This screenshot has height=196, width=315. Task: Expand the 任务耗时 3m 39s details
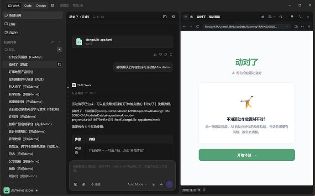pos(84,93)
